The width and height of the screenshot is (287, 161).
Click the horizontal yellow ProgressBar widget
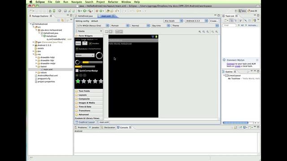click(92, 62)
